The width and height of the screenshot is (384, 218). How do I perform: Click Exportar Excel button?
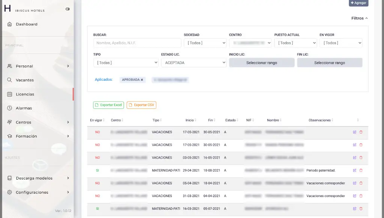[108, 105]
